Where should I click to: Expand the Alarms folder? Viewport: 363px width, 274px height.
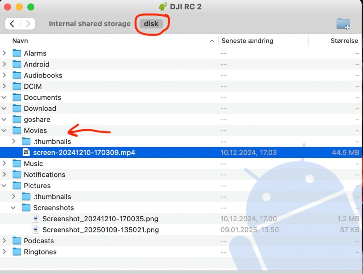(4, 53)
